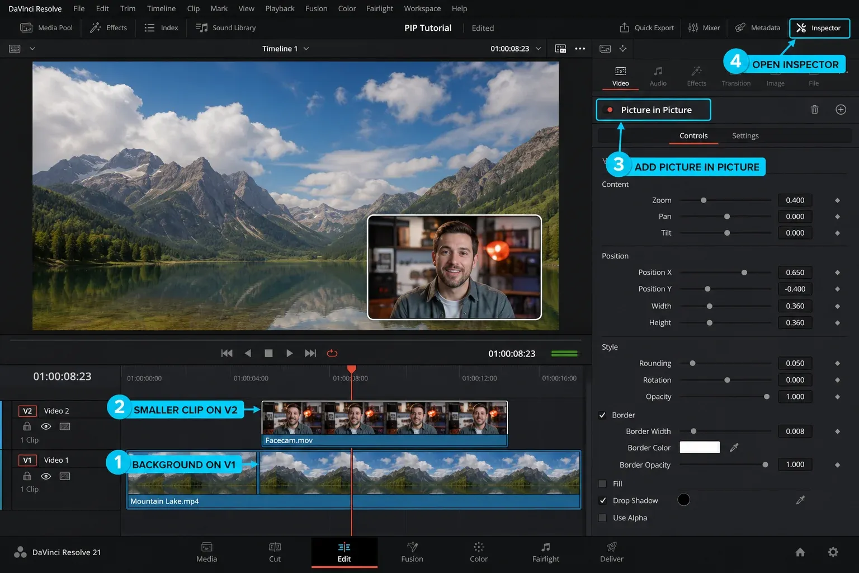
Task: Open Project Settings gear icon
Action: tap(833, 552)
